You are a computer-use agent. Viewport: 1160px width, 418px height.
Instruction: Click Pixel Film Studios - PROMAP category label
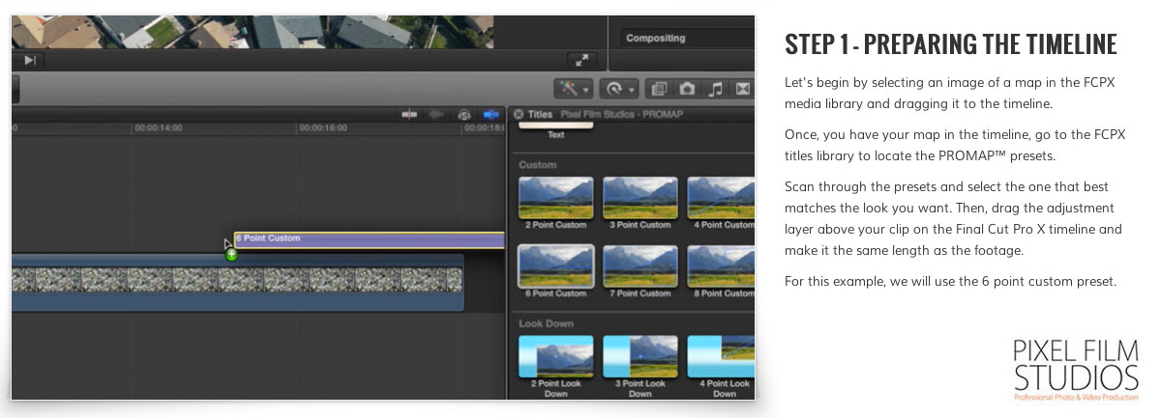coord(621,115)
